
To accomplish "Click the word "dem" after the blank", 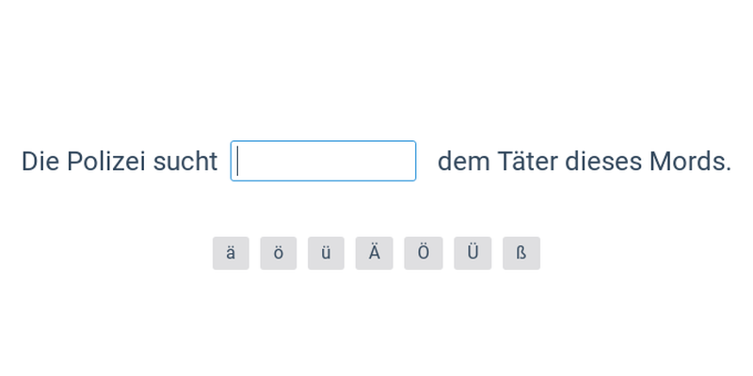I will click(464, 162).
